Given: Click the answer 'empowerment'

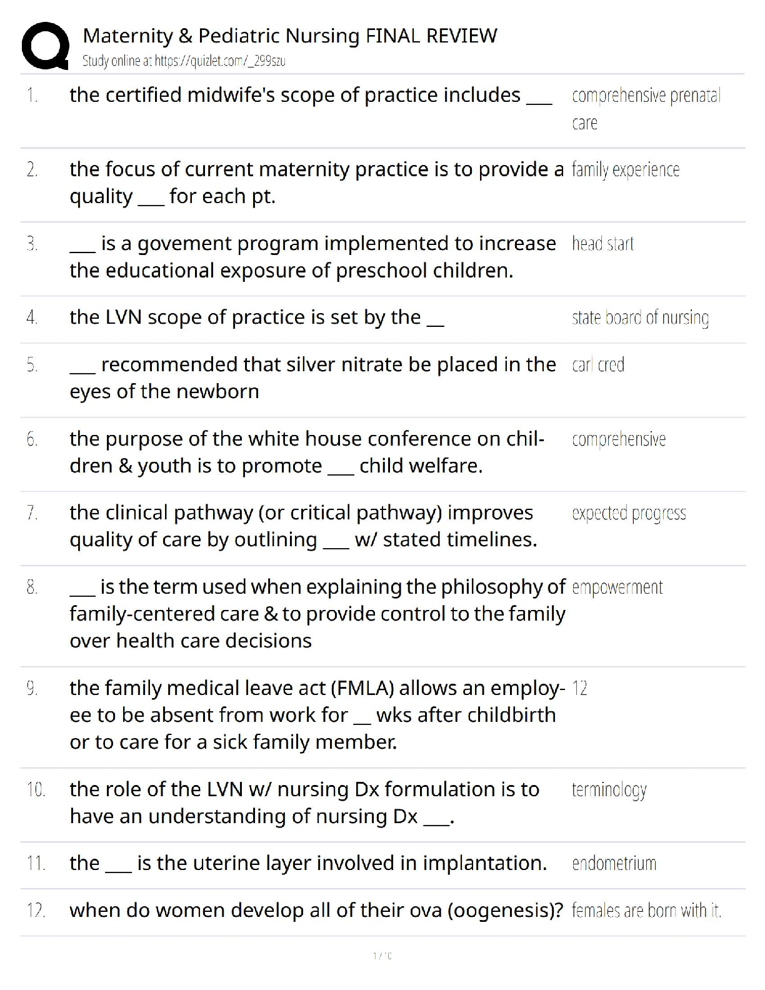Looking at the screenshot, I should pos(617,587).
